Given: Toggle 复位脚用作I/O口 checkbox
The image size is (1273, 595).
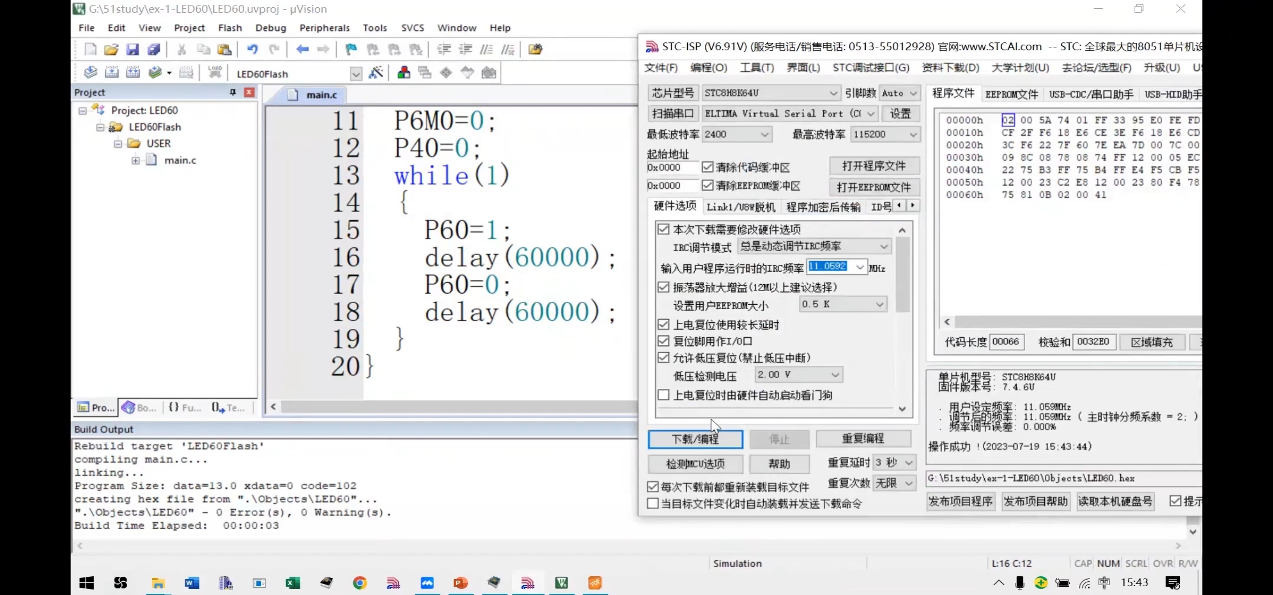Looking at the screenshot, I should point(664,341).
